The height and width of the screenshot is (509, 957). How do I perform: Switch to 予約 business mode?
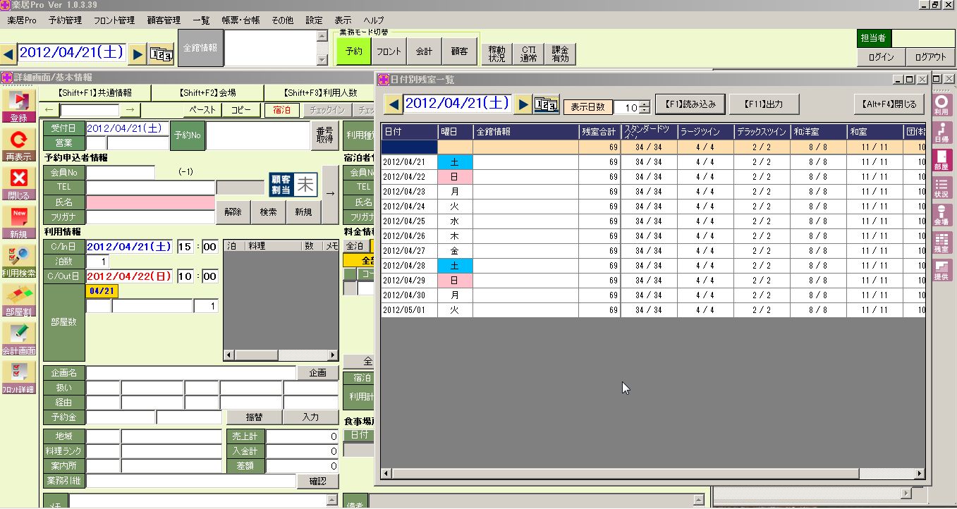(x=354, y=51)
